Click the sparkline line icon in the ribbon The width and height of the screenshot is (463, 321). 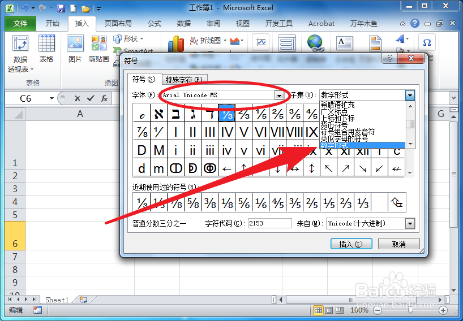(261, 43)
